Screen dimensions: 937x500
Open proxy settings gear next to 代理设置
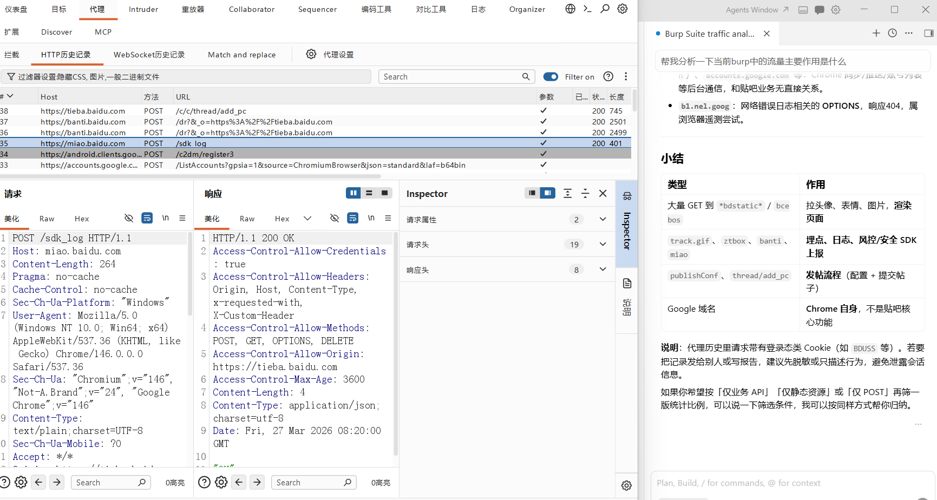(311, 54)
